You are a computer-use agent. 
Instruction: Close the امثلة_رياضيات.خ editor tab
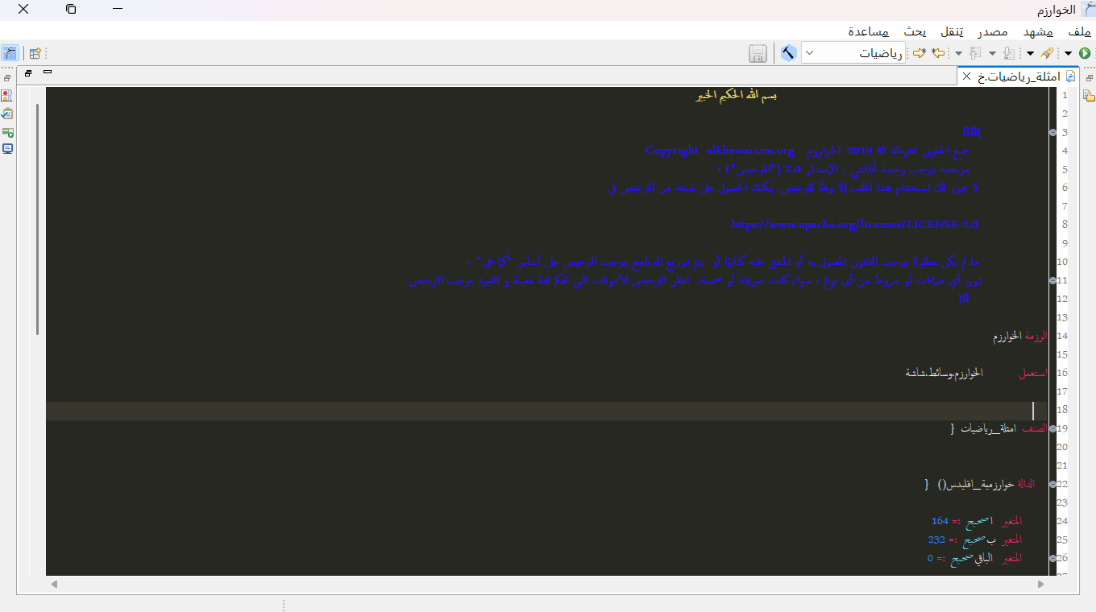pyautogui.click(x=967, y=76)
